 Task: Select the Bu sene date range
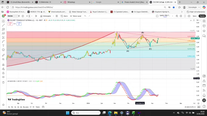(x=26, y=107)
